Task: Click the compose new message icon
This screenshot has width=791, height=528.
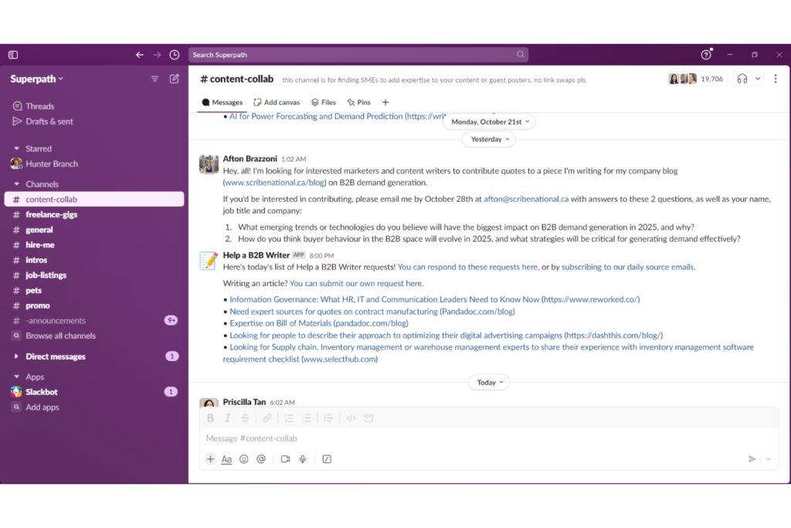Action: (x=175, y=79)
